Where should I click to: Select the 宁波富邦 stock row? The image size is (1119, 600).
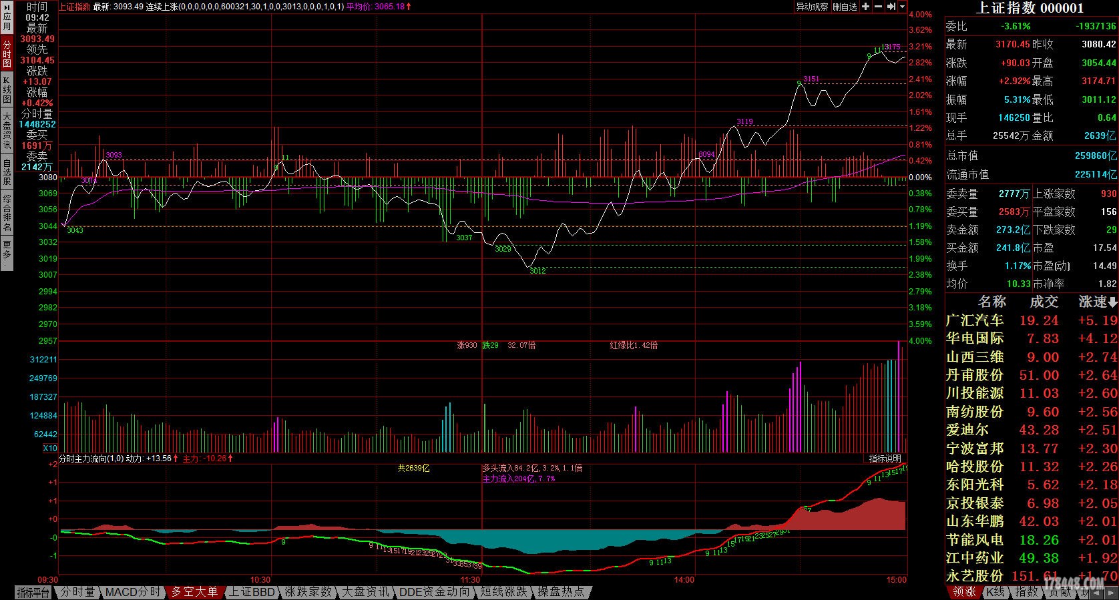(x=1032, y=448)
